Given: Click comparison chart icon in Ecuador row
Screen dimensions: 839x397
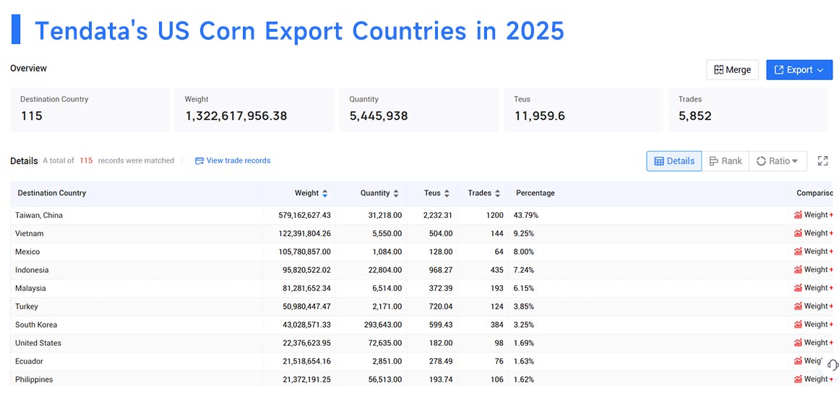Looking at the screenshot, I should pos(798,361).
